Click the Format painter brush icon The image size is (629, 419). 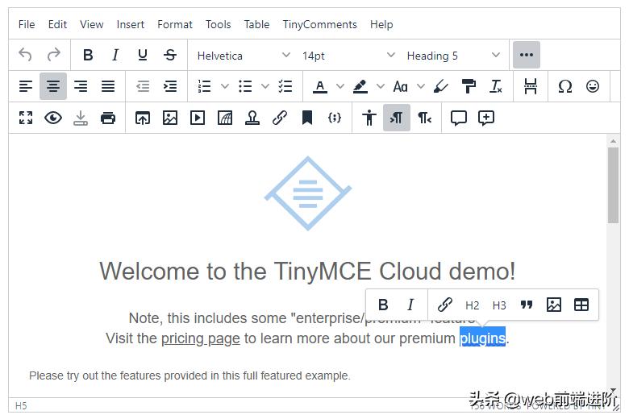coord(441,86)
